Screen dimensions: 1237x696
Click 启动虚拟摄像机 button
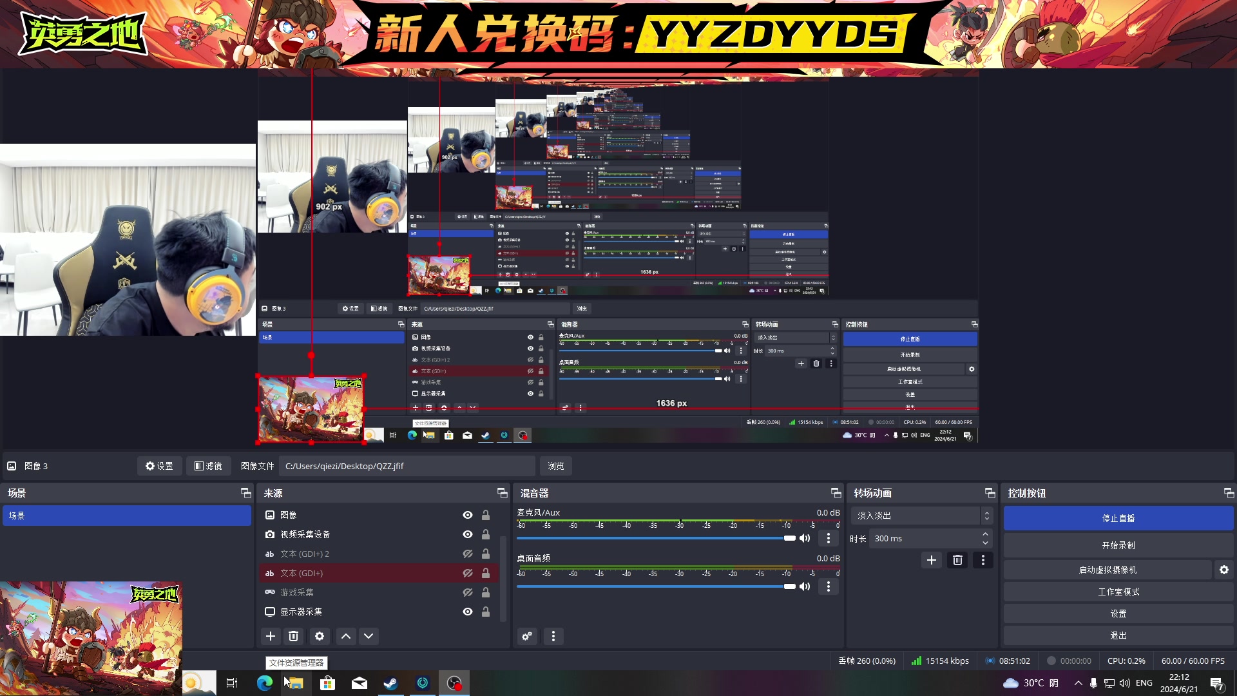[x=1108, y=570]
